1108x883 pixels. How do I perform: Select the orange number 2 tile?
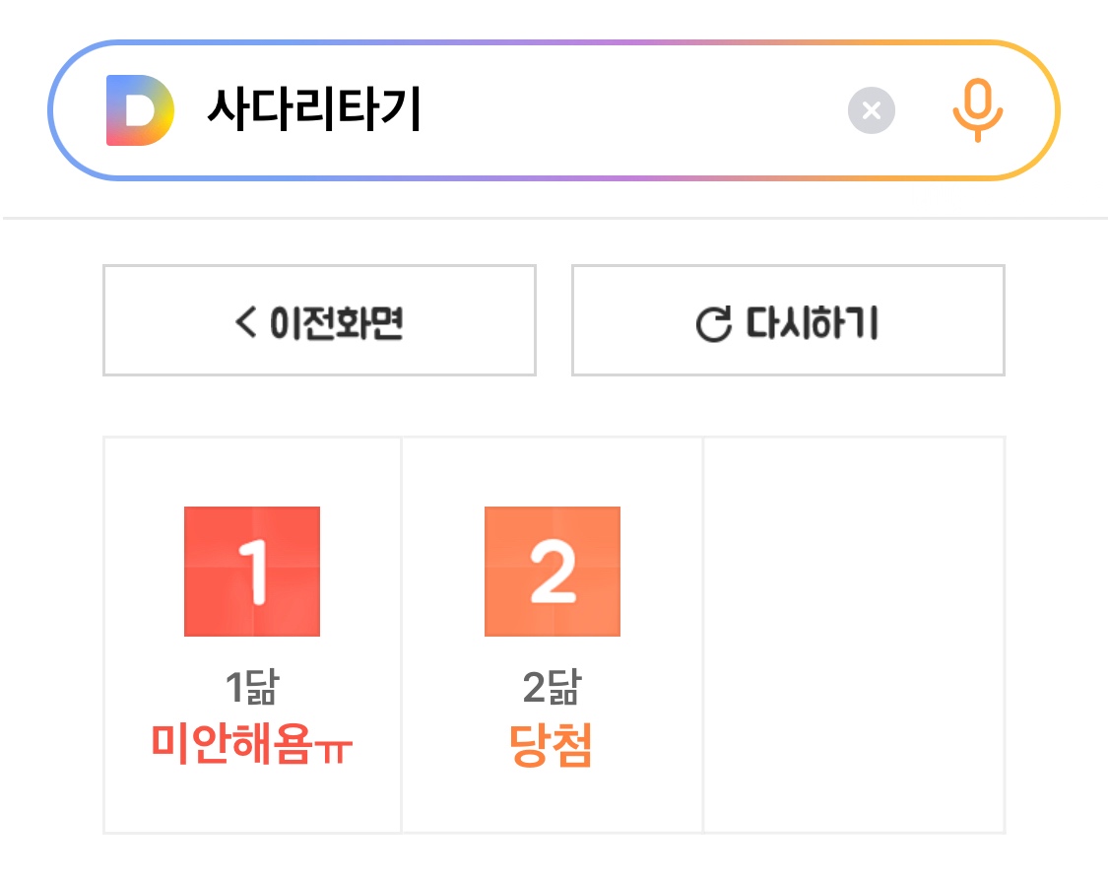[x=553, y=572]
